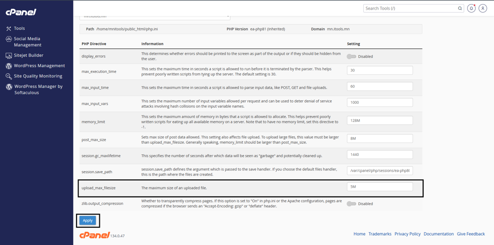Focus the Search Tools input box
This screenshot has width=494, height=245.
409,9
